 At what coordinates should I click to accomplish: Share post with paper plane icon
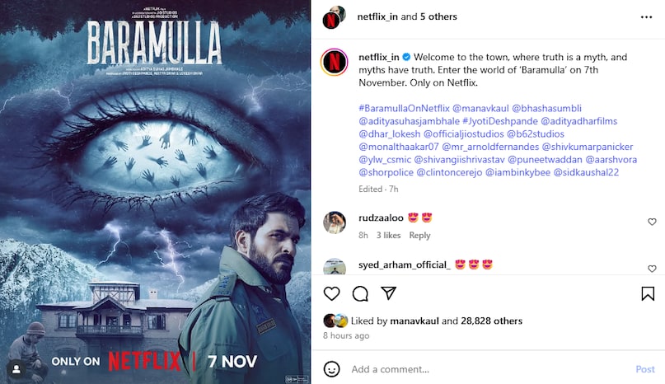point(388,293)
